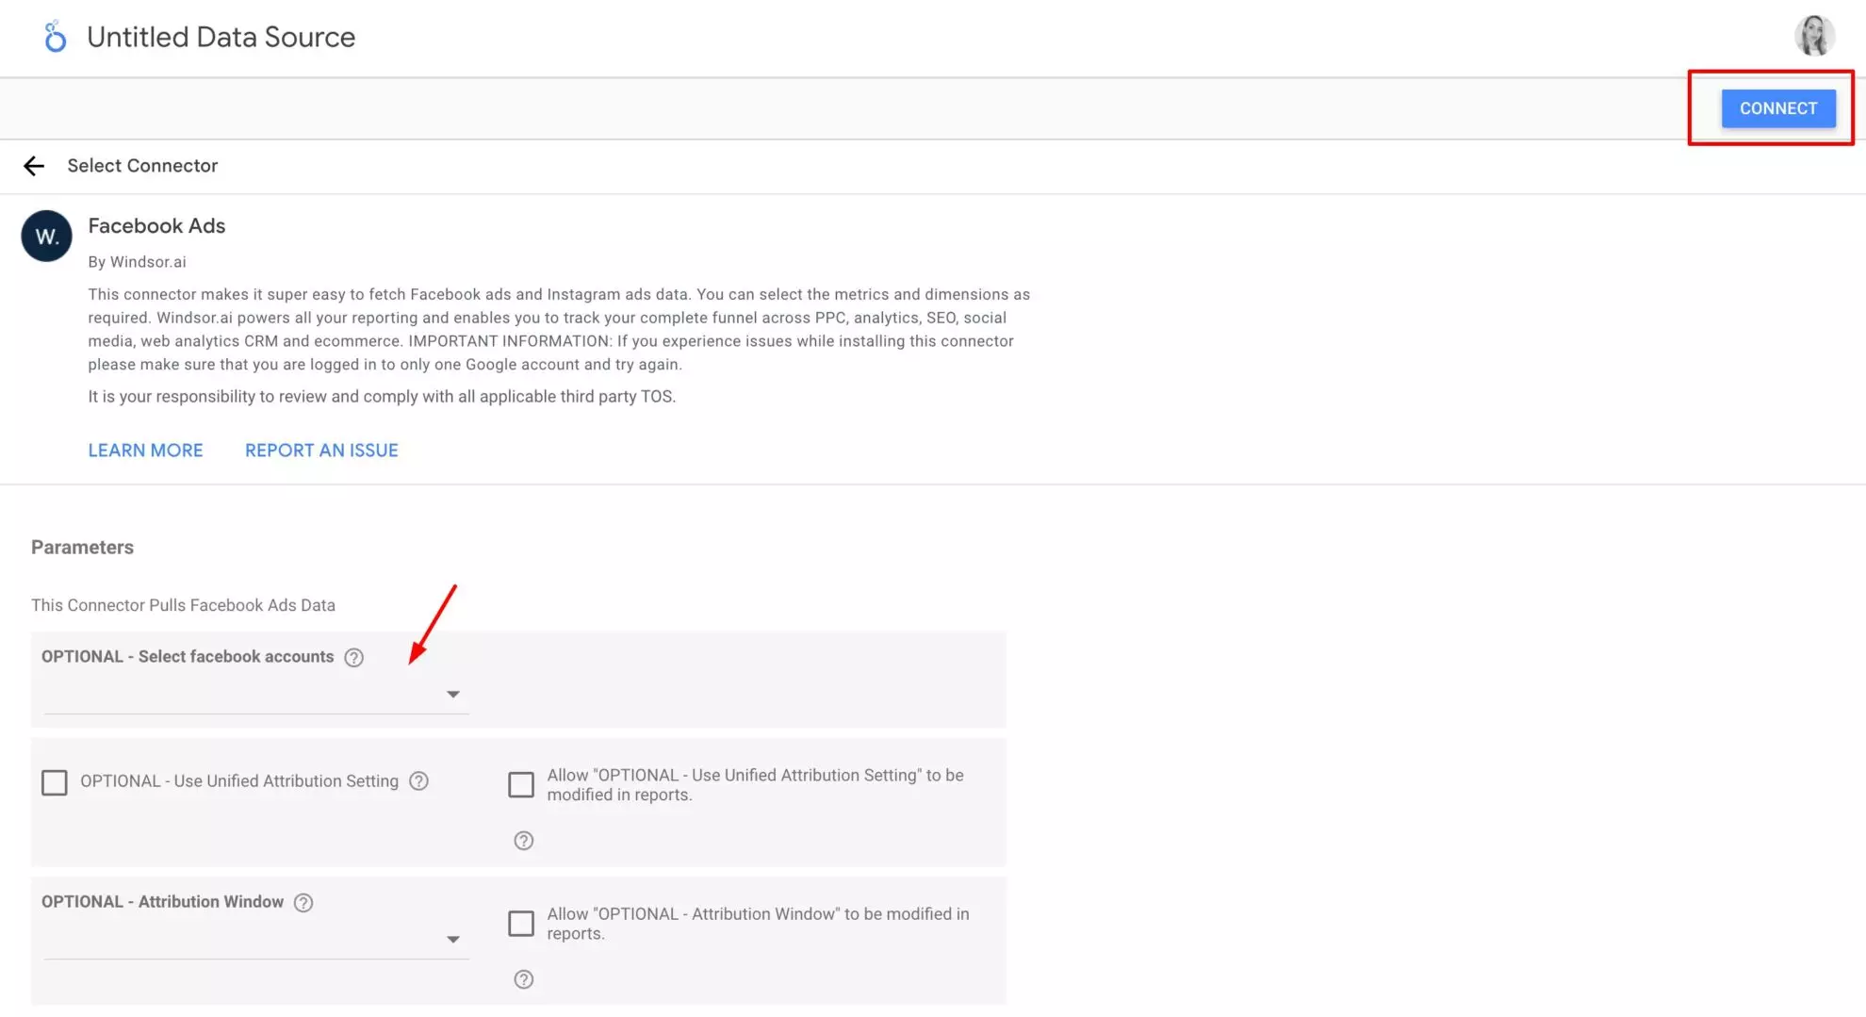Click the back arrow next to Select Connector

click(x=34, y=166)
